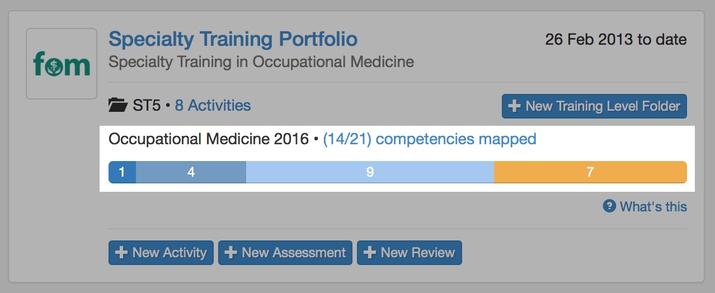Click the New Review button
715x293 pixels.
pyautogui.click(x=410, y=253)
